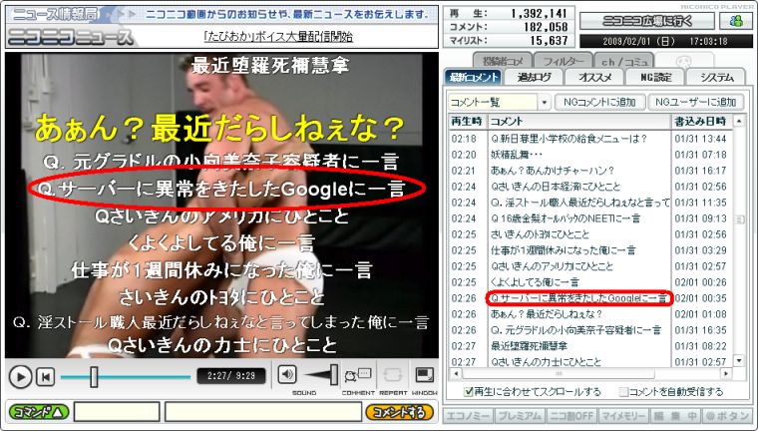Sort by the 再生時 column header
The height and width of the screenshot is (431, 758).
click(x=467, y=121)
